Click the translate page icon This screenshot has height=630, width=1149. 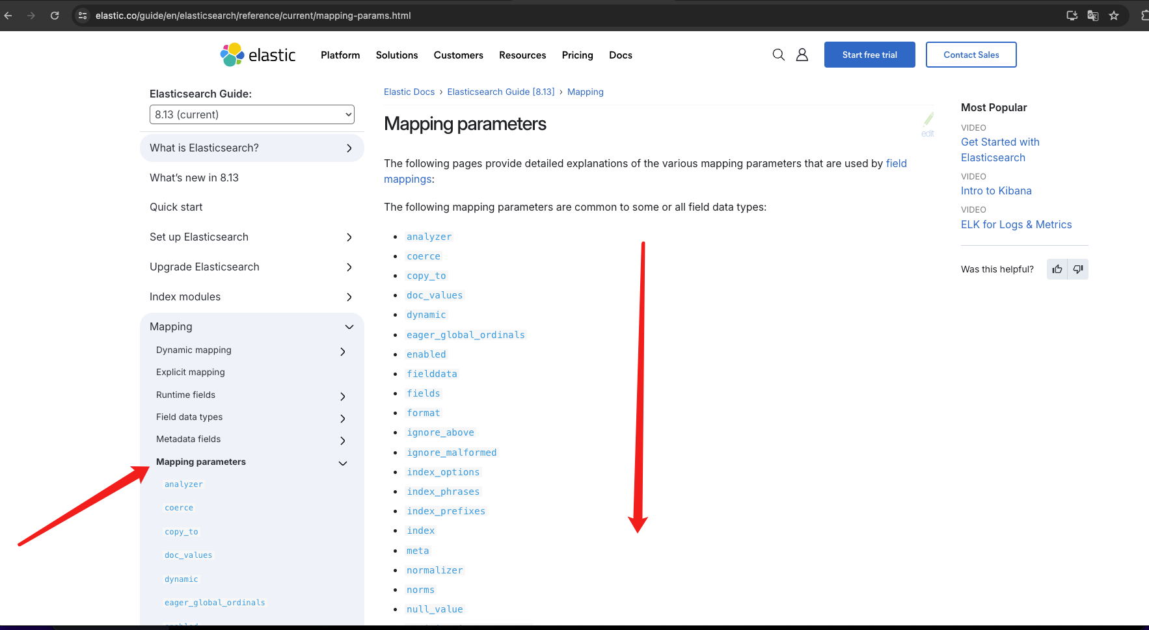tap(1093, 16)
